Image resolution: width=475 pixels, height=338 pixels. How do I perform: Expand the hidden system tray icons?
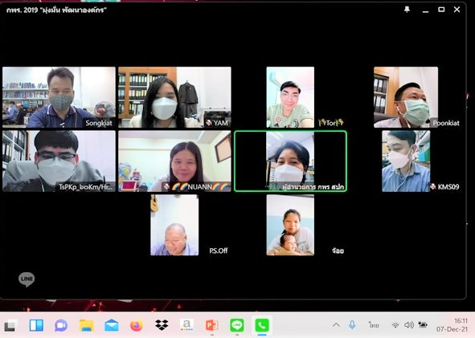pyautogui.click(x=336, y=325)
